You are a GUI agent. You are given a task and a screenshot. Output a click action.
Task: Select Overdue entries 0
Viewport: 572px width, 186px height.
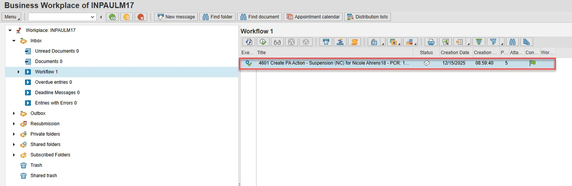pos(54,82)
